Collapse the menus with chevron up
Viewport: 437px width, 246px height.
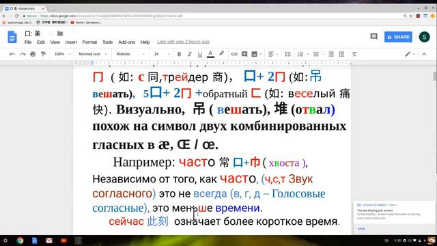coord(424,54)
